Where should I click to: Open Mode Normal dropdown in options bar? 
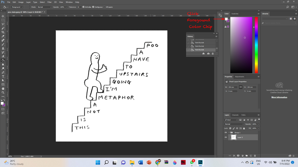pyautogui.click(x=44, y=7)
